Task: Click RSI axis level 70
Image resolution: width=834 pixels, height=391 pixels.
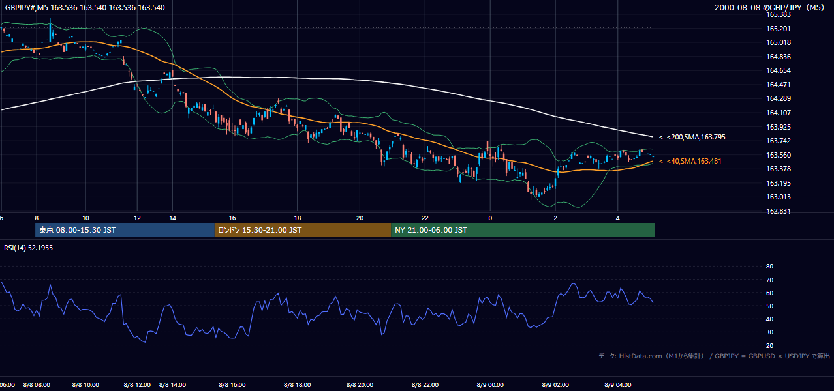Action: coord(769,280)
